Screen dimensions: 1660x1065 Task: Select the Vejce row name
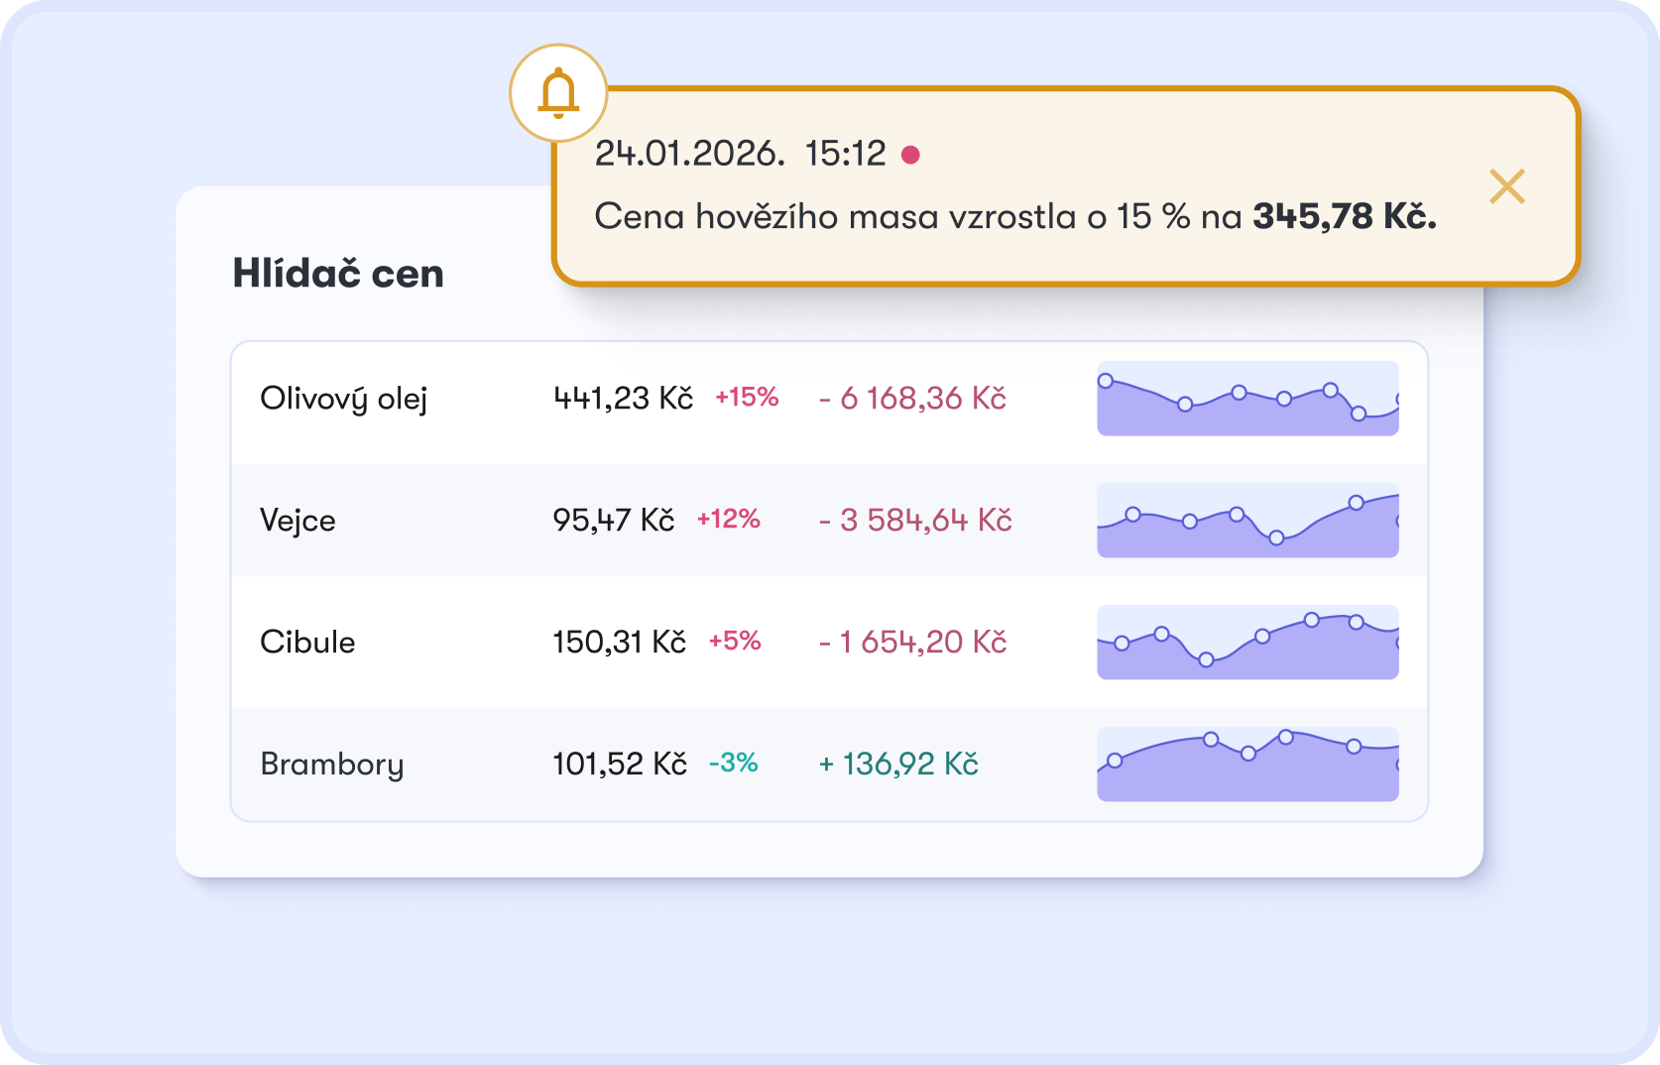(297, 521)
